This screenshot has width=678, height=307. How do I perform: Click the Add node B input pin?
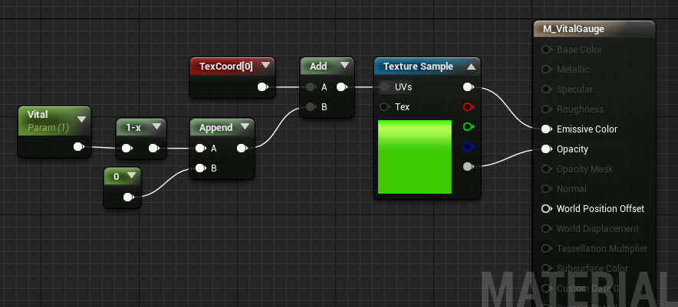(311, 107)
